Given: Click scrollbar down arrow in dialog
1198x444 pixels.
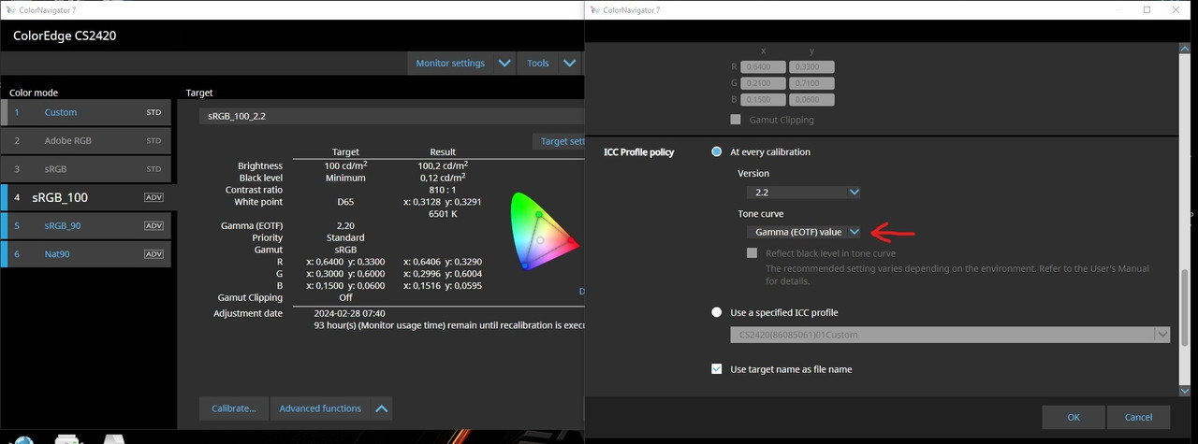Looking at the screenshot, I should click(1186, 390).
